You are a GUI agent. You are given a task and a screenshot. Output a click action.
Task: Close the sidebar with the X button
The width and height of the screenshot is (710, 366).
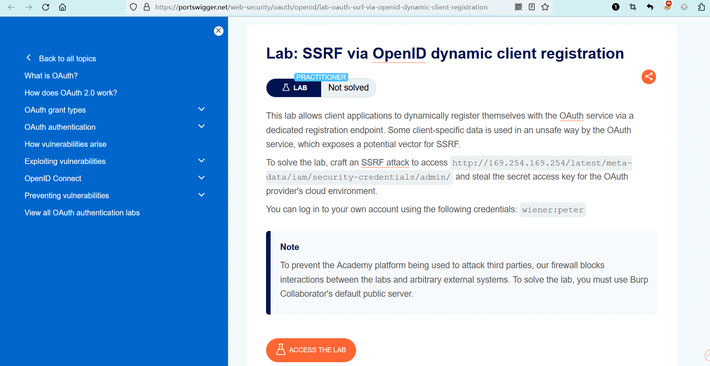[219, 31]
